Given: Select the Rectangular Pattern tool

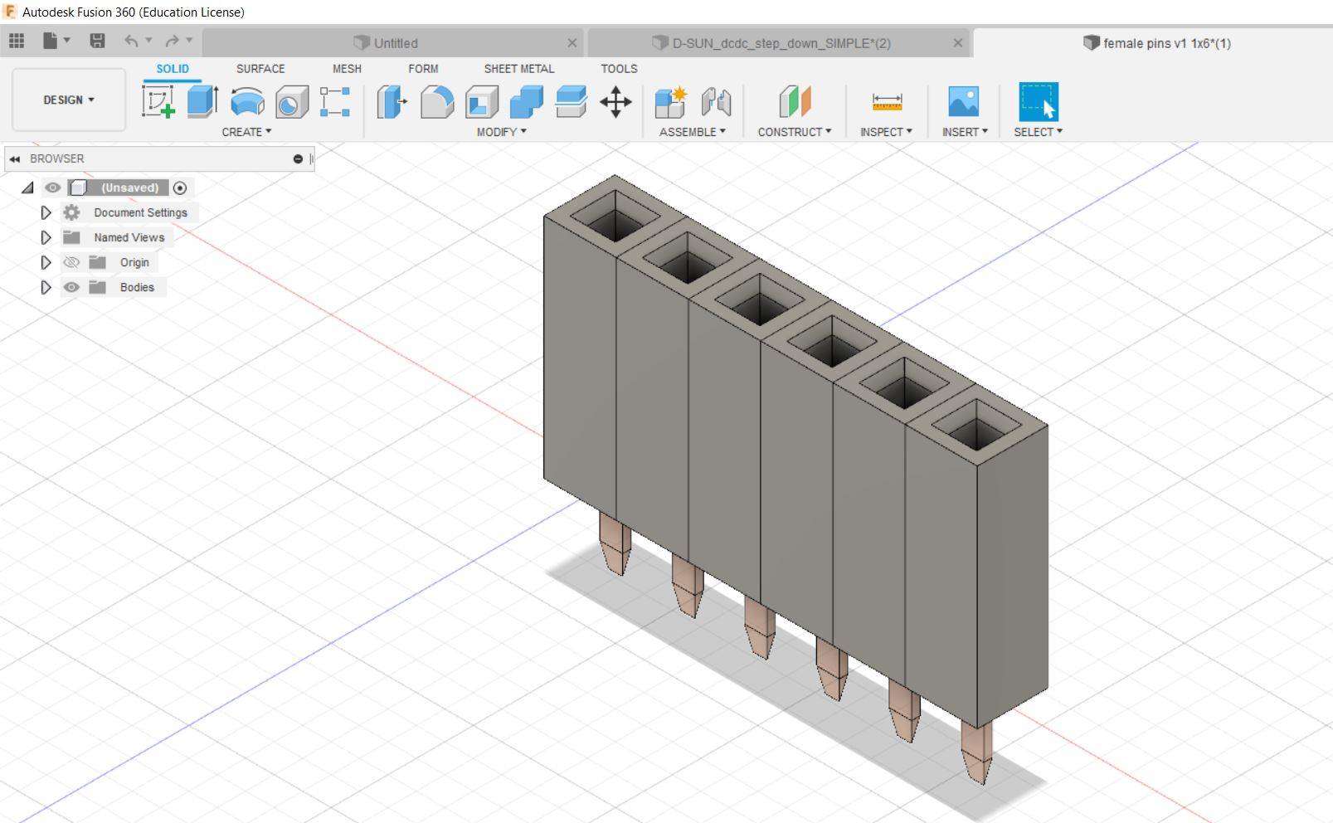Looking at the screenshot, I should 335,102.
